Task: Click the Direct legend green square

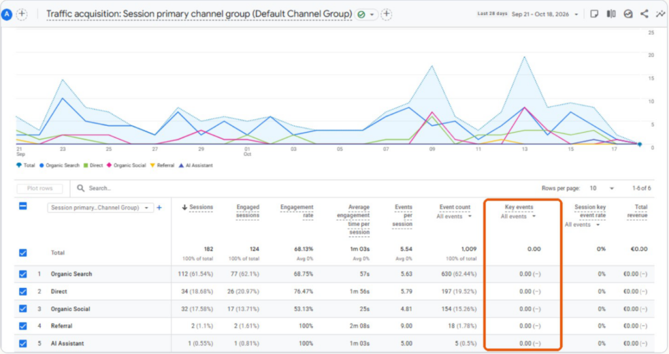Action: coord(86,165)
